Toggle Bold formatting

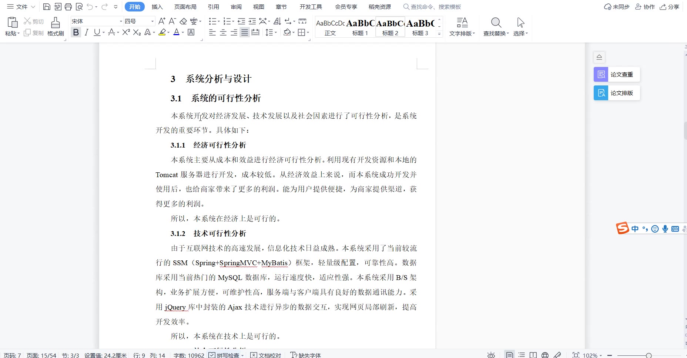[x=76, y=33]
